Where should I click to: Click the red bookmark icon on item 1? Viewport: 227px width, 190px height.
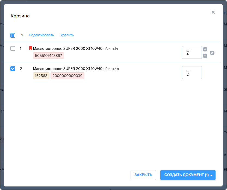coord(30,48)
